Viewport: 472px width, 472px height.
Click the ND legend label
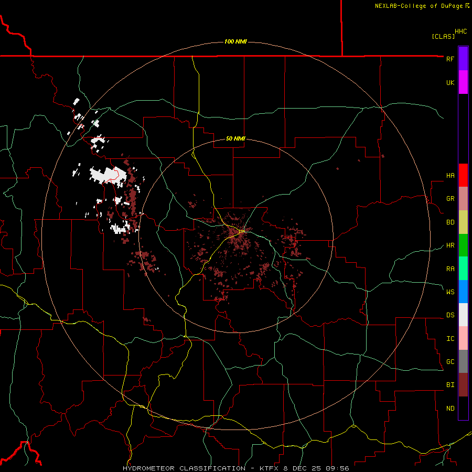coord(450,408)
